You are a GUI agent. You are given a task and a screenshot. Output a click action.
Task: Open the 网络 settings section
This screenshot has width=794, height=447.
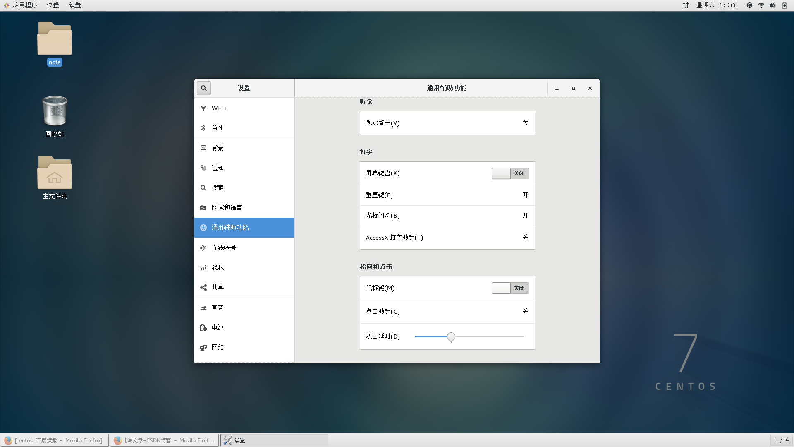tap(218, 347)
